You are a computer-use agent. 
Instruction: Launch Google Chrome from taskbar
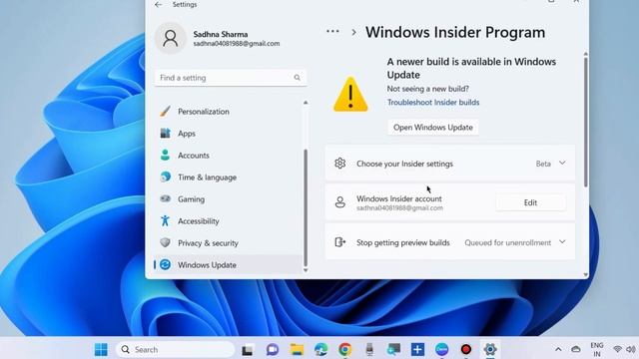[344, 349]
